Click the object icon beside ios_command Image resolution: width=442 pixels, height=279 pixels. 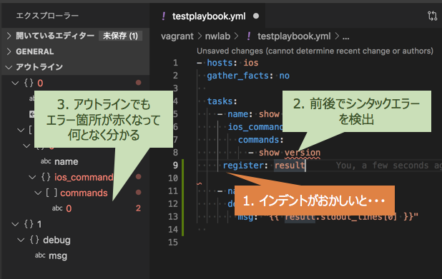pyautogui.click(x=46, y=177)
